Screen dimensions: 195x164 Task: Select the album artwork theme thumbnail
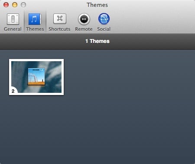pyautogui.click(x=36, y=77)
